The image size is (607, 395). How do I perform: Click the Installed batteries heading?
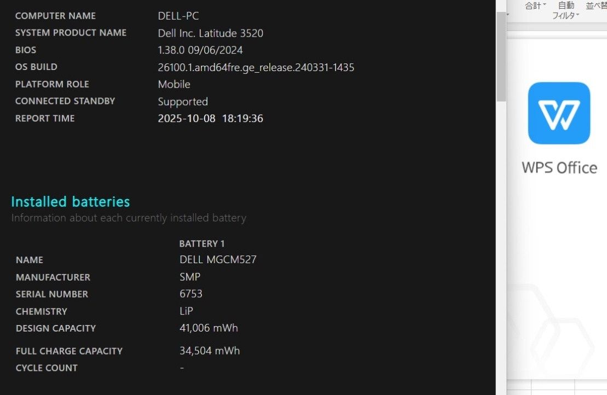pyautogui.click(x=71, y=202)
